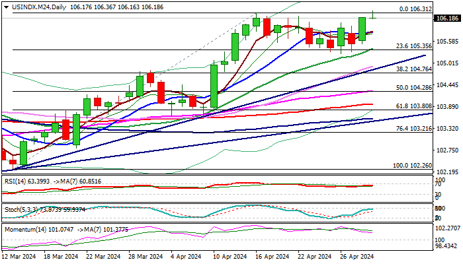Click the 102.750 price axis value

click(x=448, y=150)
